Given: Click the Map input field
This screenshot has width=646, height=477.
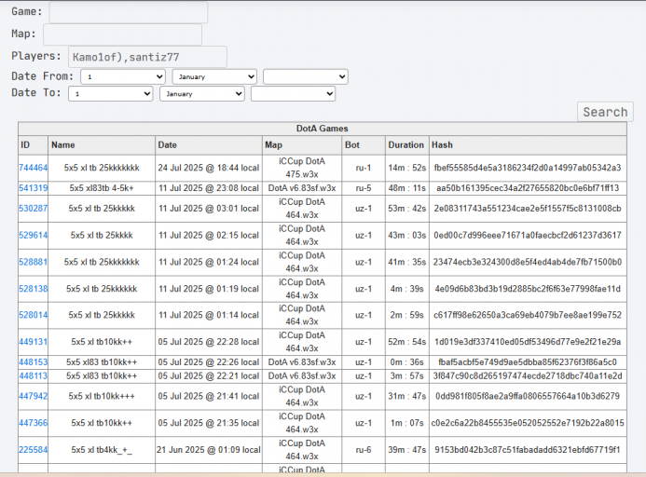Looking at the screenshot, I should click(122, 34).
